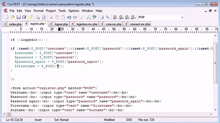Click vertical scrollbar up arrow
Image resolution: width=220 pixels, height=123 pixels.
pyautogui.click(x=216, y=36)
